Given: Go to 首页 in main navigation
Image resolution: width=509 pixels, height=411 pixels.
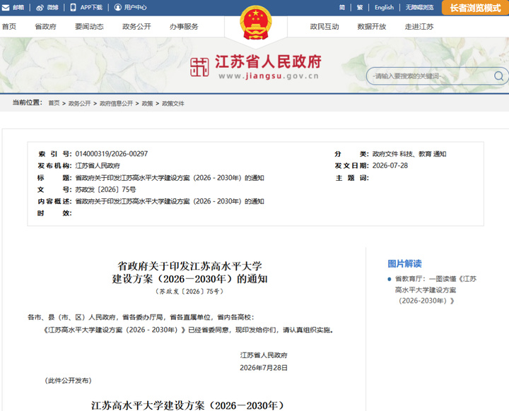Looking at the screenshot, I should pos(9,27).
